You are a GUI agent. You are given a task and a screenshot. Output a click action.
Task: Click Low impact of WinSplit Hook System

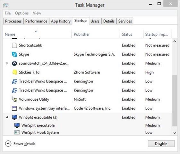[x=149, y=132]
